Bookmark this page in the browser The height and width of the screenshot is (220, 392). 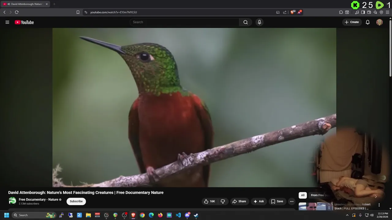point(78,12)
